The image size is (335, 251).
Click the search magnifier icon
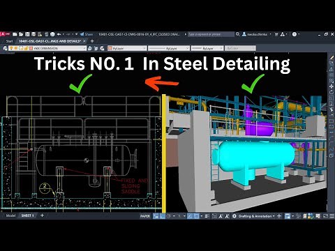[237, 34]
